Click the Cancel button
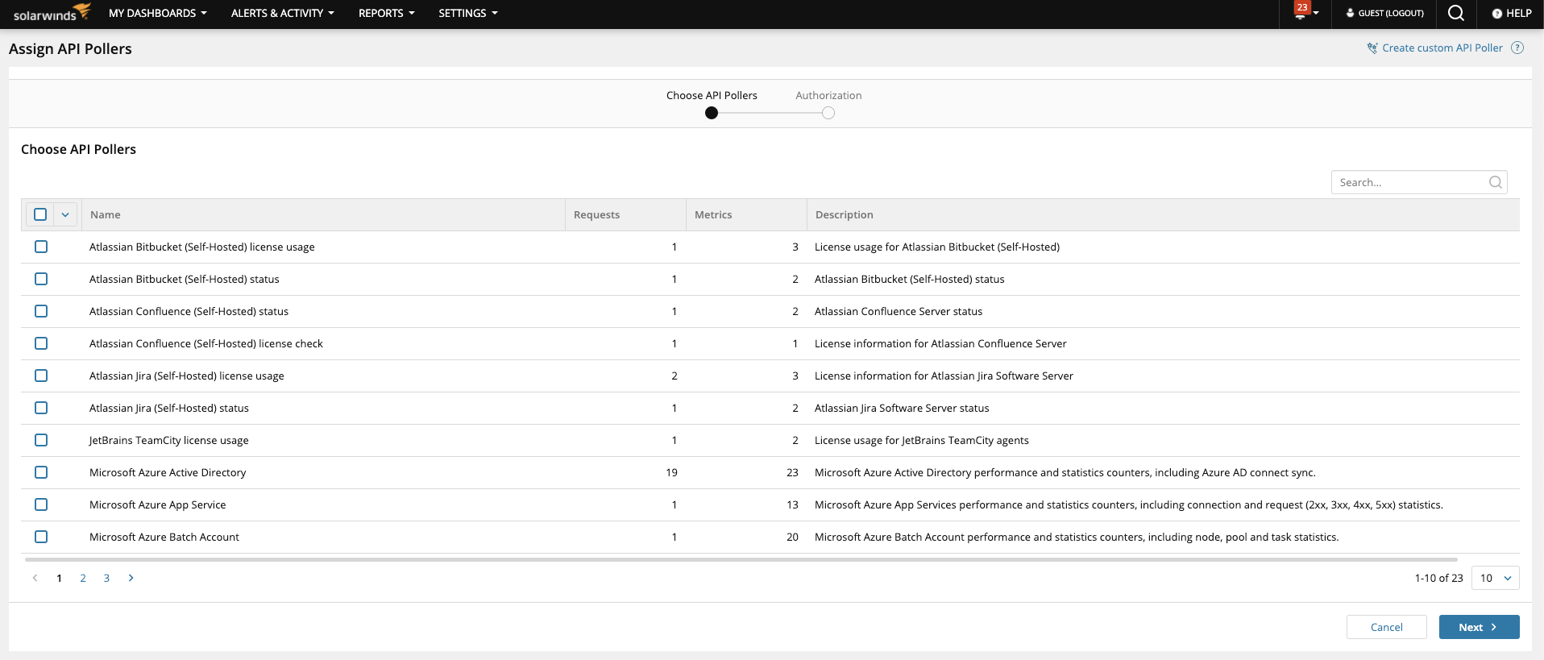This screenshot has width=1544, height=660. click(1386, 627)
